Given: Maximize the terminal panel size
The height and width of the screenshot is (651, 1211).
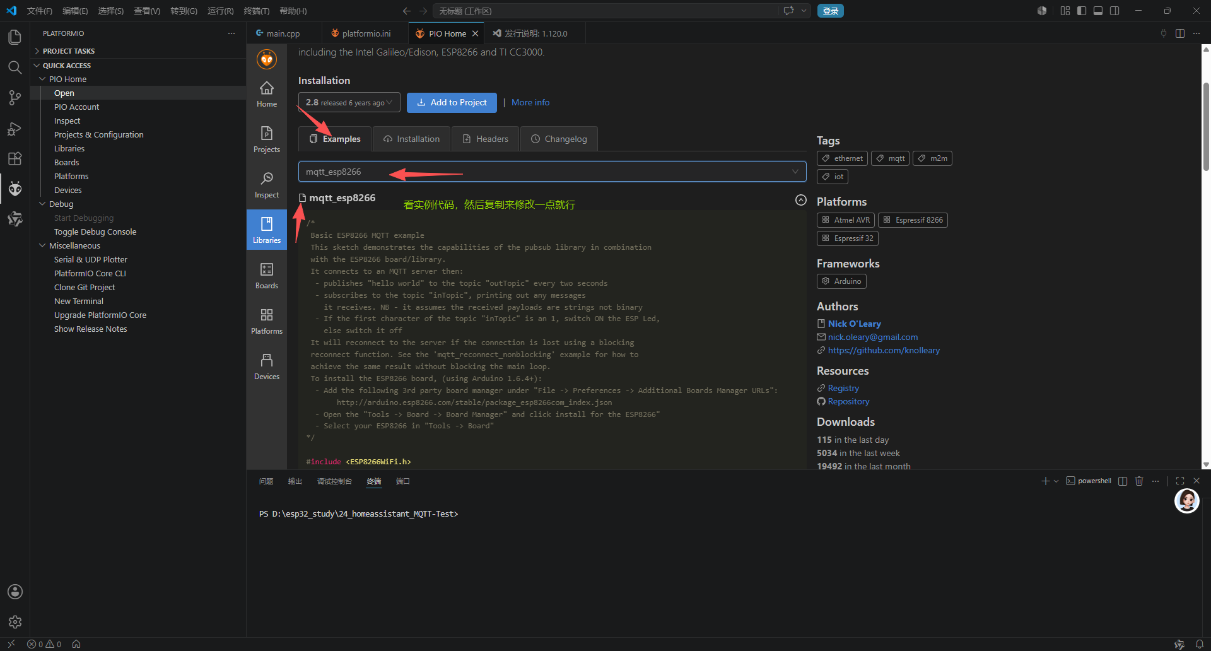Looking at the screenshot, I should coord(1180,481).
